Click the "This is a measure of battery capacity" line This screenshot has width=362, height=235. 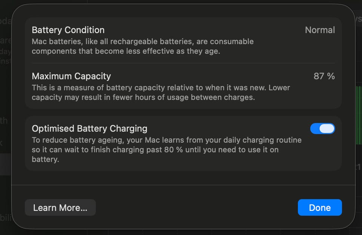(161, 88)
